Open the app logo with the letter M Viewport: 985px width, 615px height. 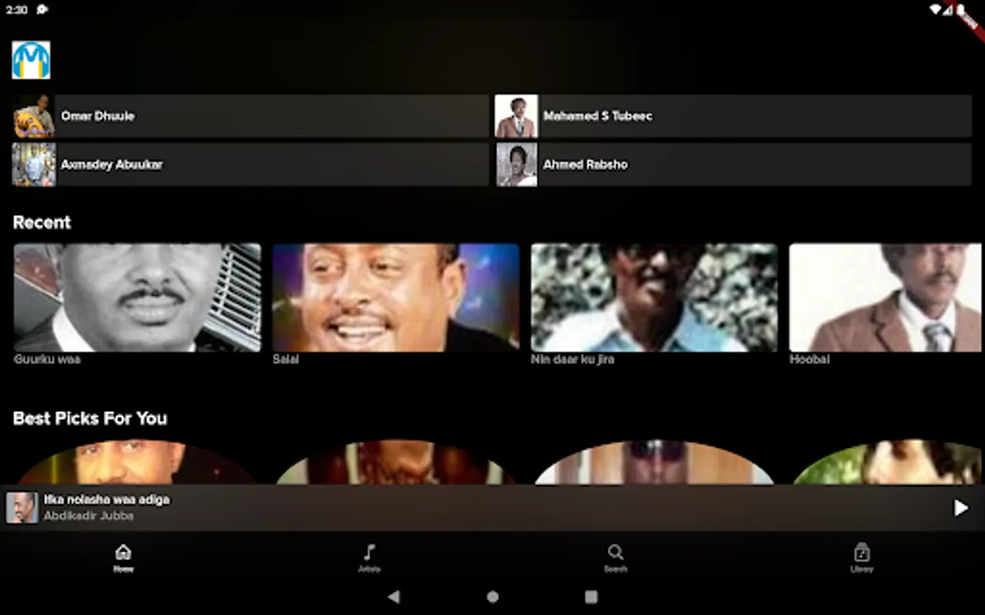(x=31, y=60)
